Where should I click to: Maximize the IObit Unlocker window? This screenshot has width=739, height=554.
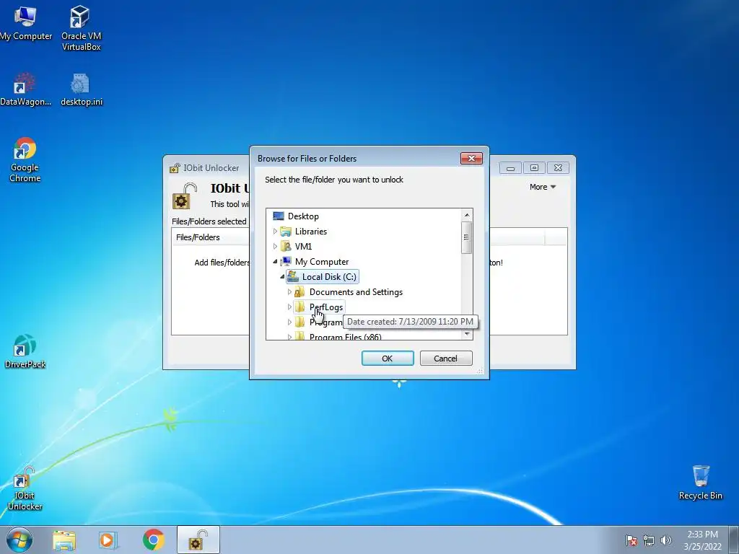pyautogui.click(x=534, y=168)
